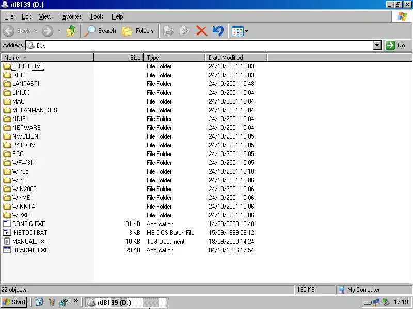Click the 130 KB status bar size
The image size is (413, 309).
(306, 290)
